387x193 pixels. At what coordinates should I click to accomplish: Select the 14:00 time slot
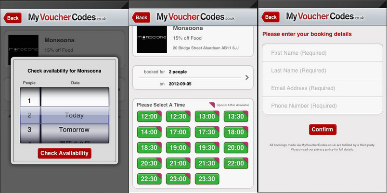tap(149, 132)
